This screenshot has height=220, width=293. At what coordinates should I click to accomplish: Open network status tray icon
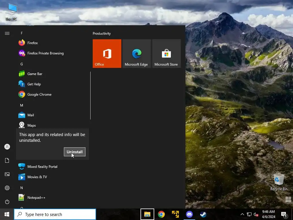coord(249,214)
